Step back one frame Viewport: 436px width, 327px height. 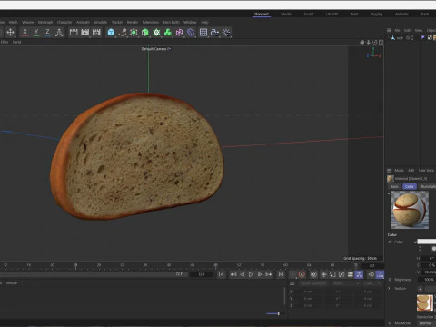pyautogui.click(x=243, y=274)
